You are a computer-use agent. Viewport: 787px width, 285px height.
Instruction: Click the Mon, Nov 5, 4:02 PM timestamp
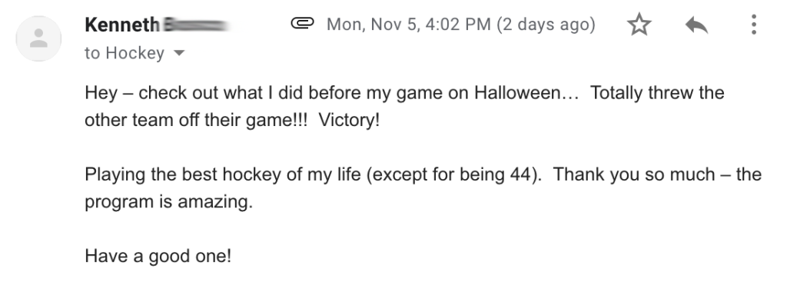click(409, 25)
